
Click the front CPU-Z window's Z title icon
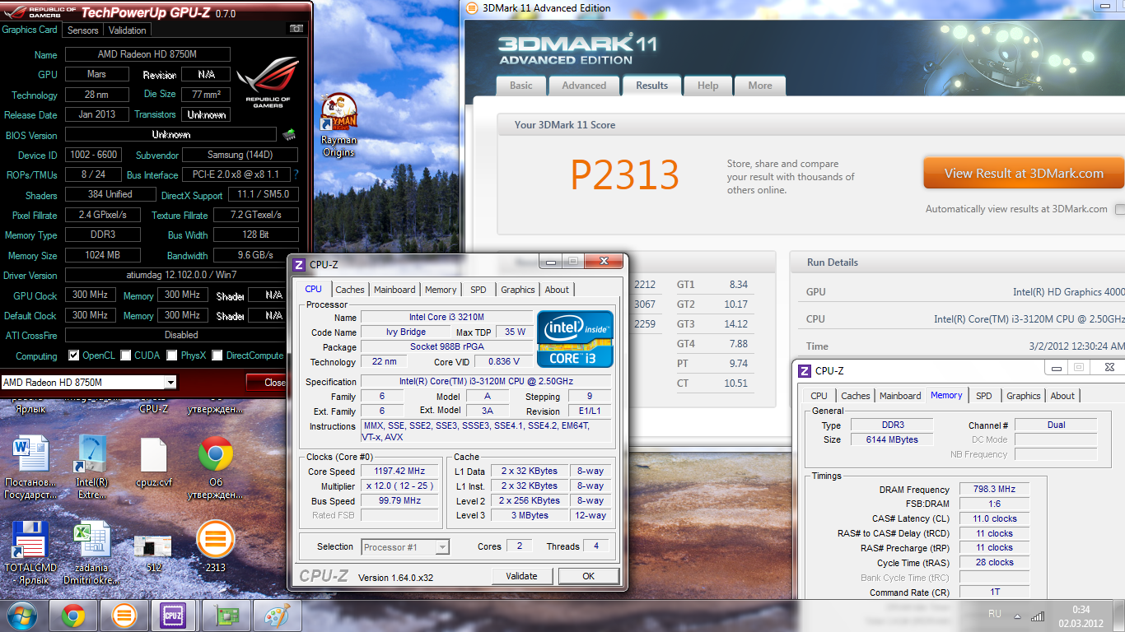(x=300, y=265)
